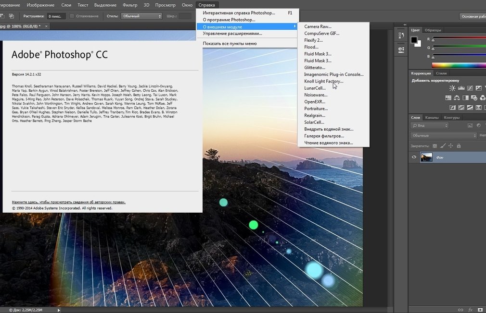This screenshot has width=486, height=313.
Task: Open the layer style fx menu
Action: (x=471, y=310)
